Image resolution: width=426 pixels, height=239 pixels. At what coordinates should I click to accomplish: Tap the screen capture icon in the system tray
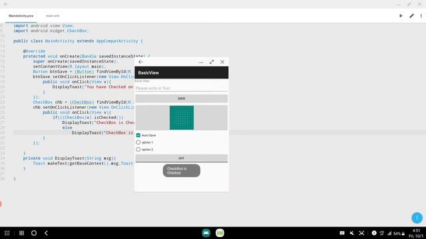coord(361,233)
